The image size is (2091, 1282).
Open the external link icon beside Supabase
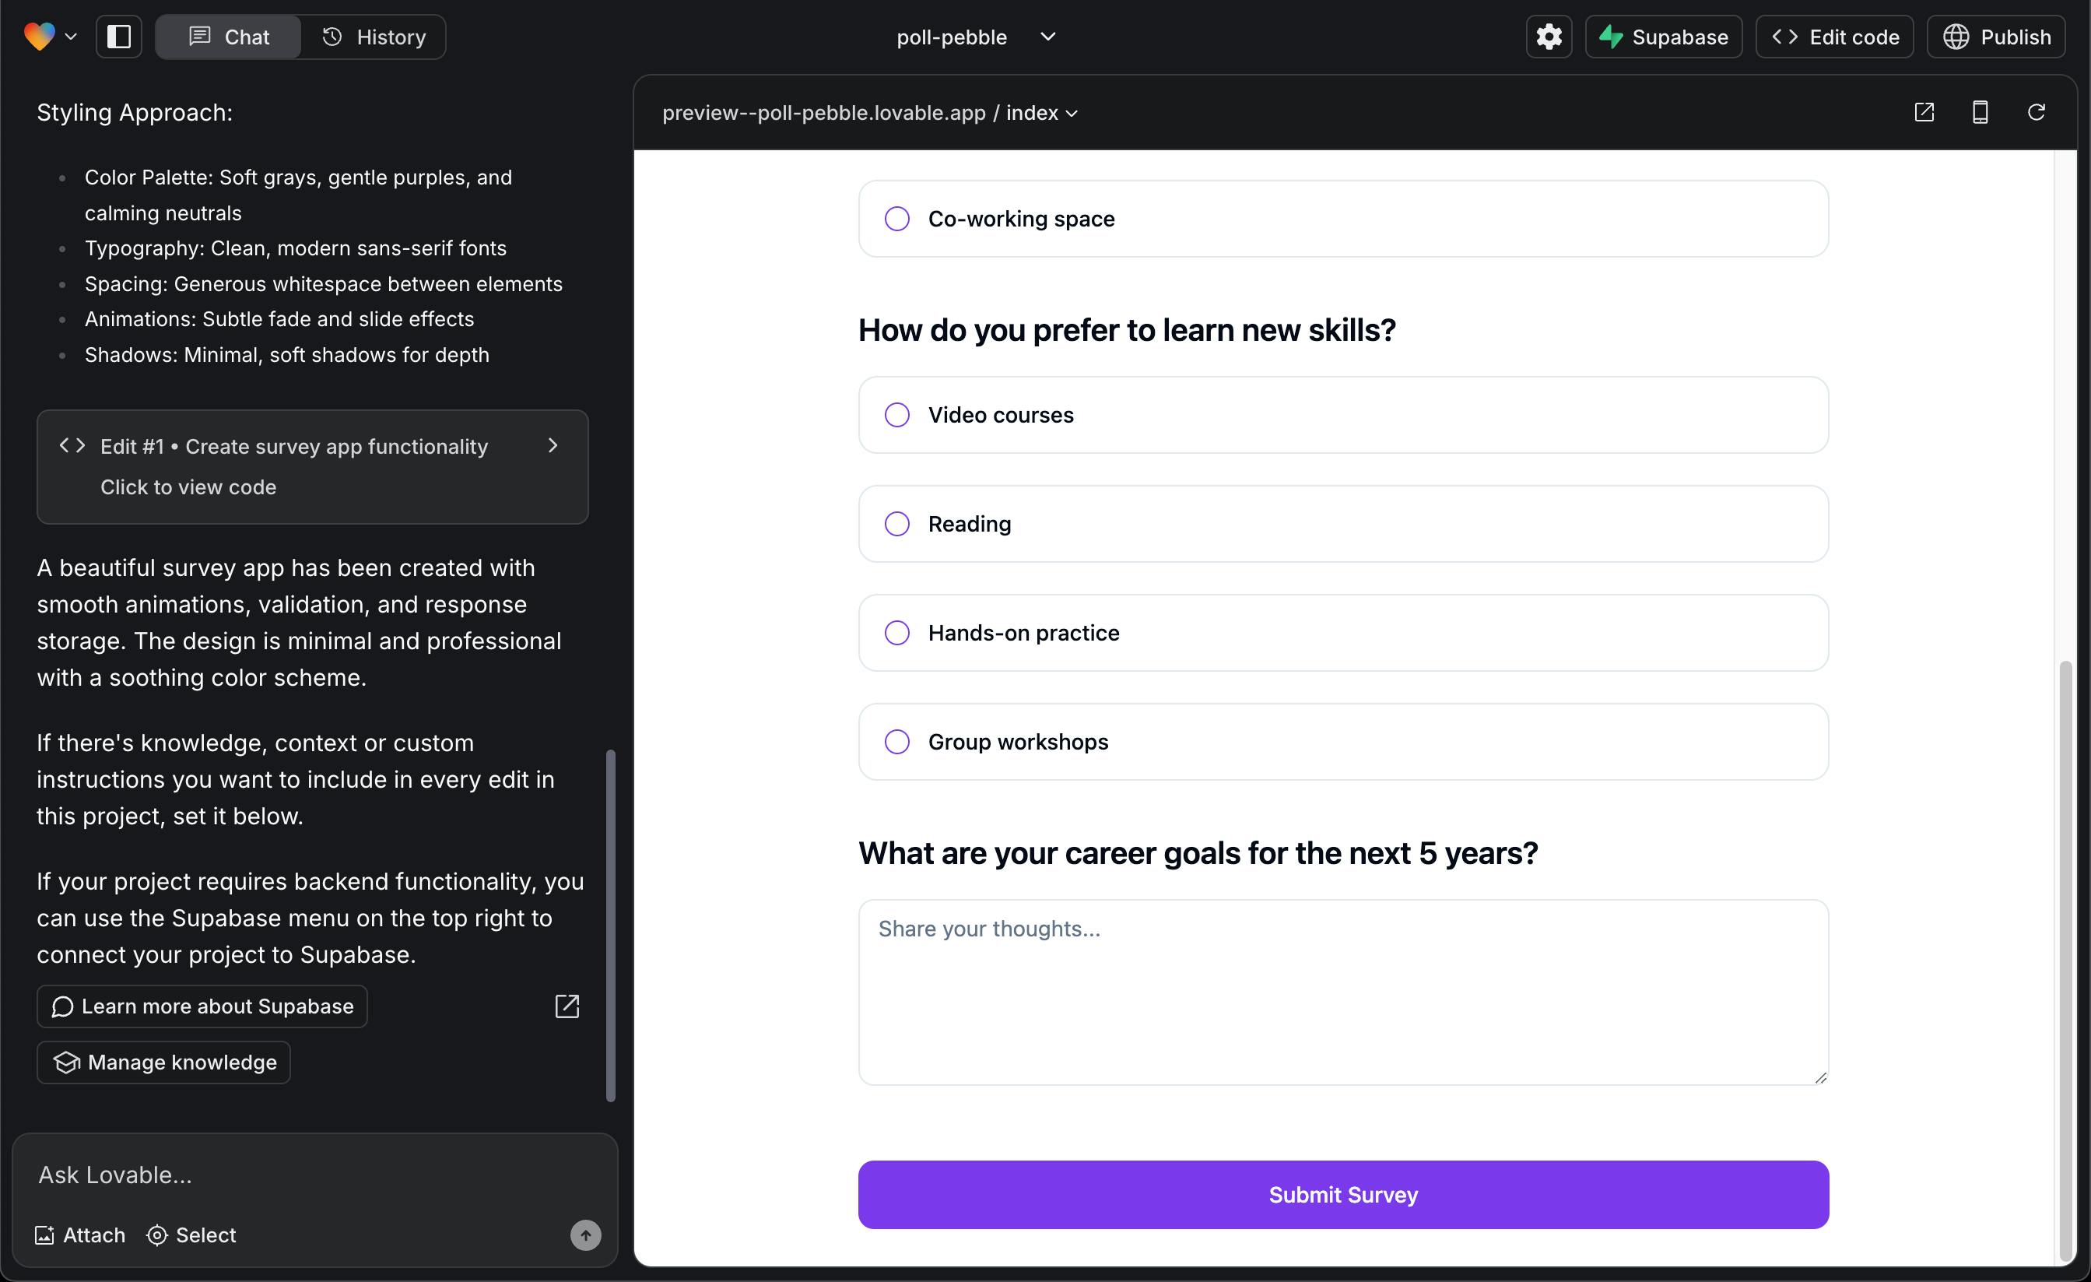567,1006
